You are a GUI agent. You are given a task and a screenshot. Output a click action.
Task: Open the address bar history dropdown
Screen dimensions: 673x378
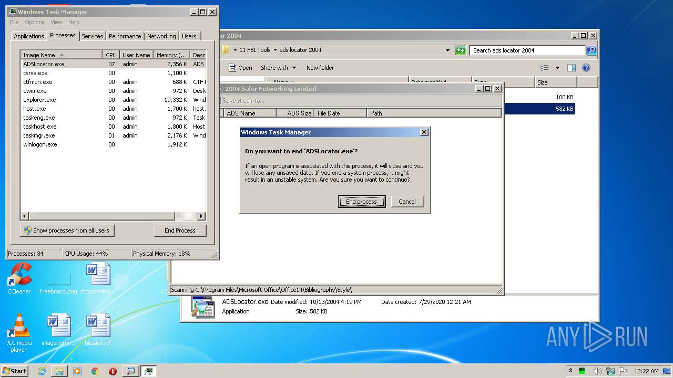point(447,50)
